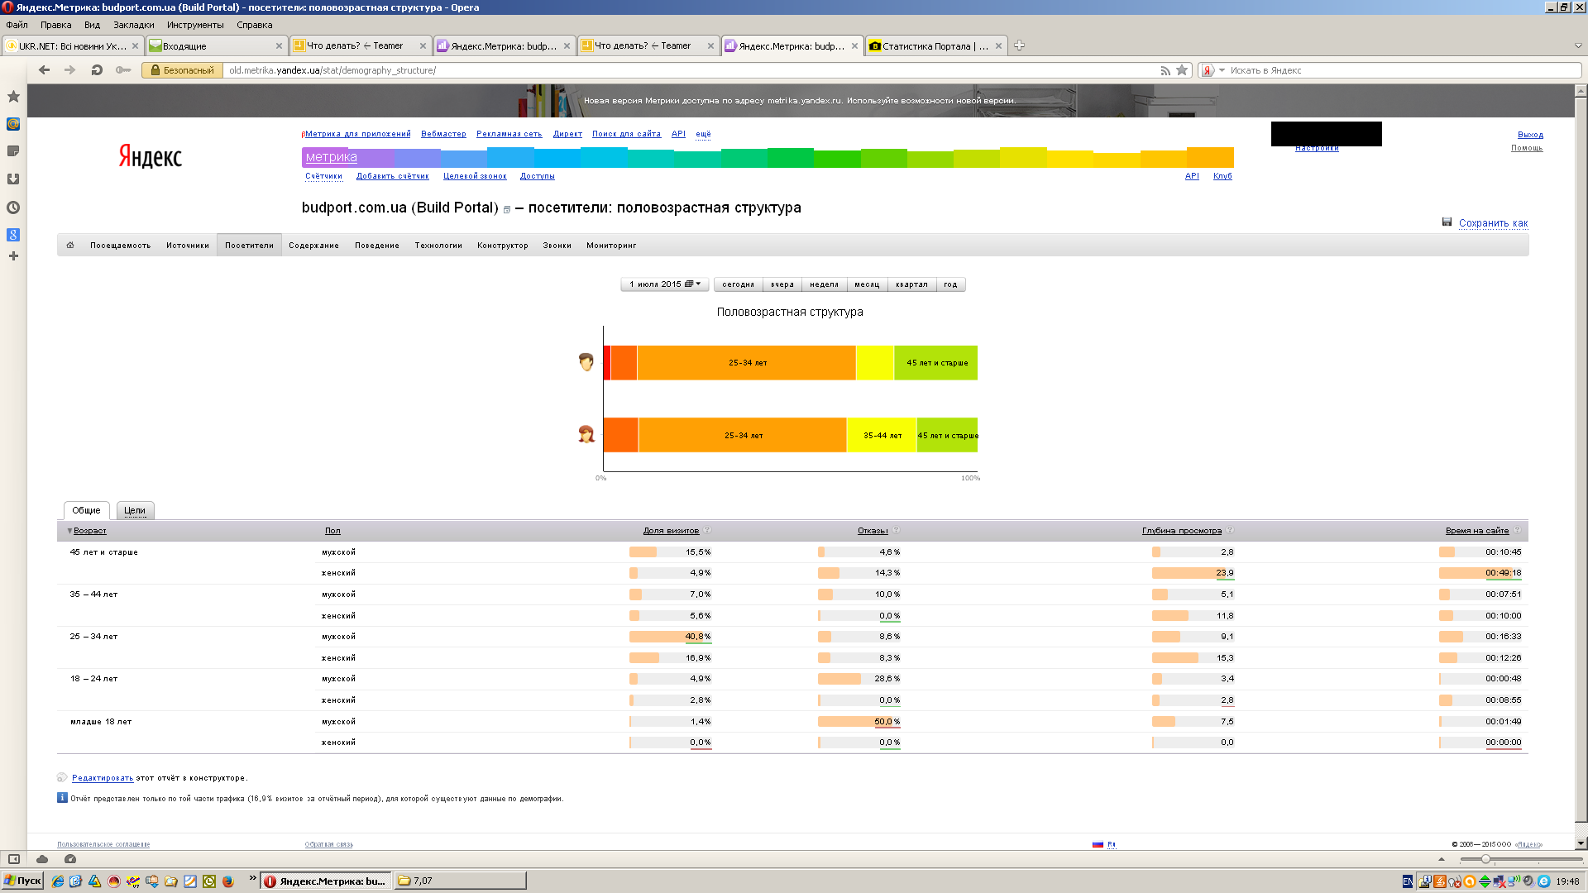
Task: Open Bookmarks star panel in Opera sidebar
Action: 13,97
